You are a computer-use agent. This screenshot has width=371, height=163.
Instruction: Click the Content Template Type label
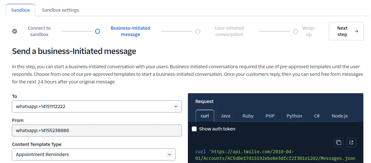point(37,144)
